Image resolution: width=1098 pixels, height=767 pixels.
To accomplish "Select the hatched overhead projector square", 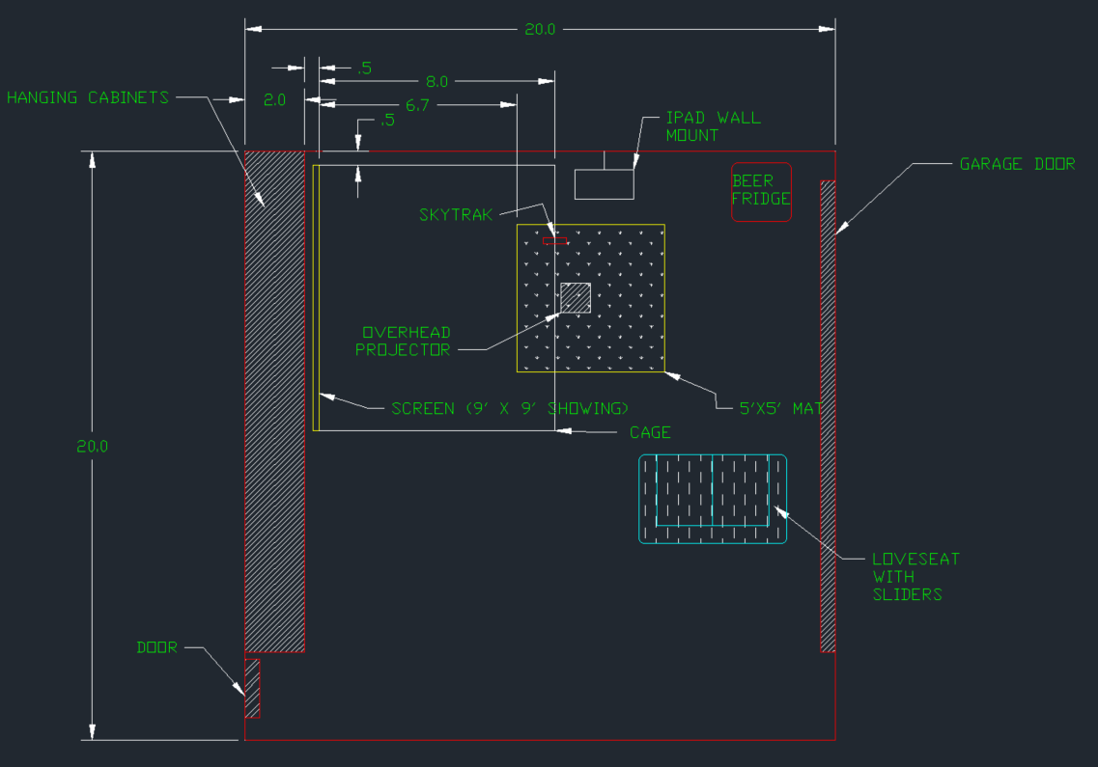I will 576,298.
